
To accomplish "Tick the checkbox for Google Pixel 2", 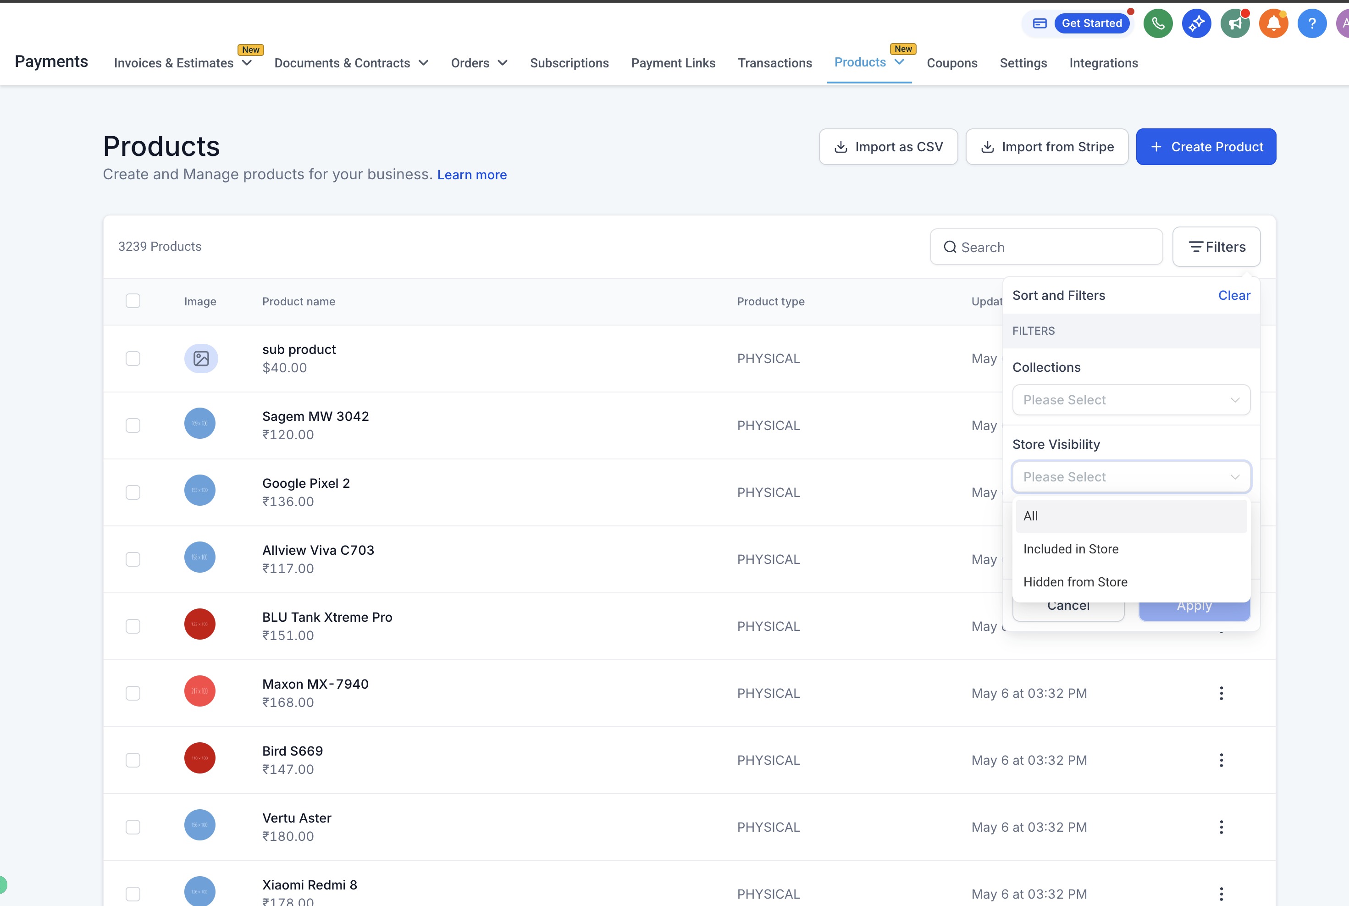I will 133,492.
